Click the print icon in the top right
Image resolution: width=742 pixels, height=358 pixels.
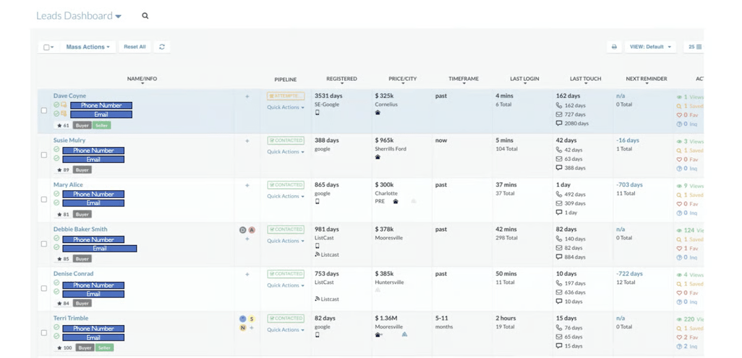pos(613,46)
